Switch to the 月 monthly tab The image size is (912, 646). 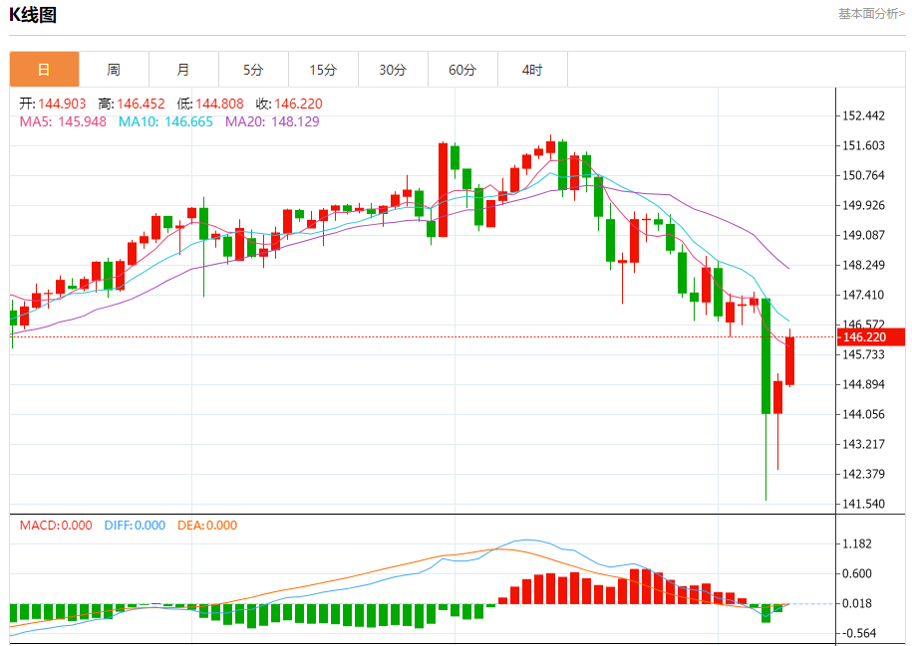pyautogui.click(x=183, y=70)
